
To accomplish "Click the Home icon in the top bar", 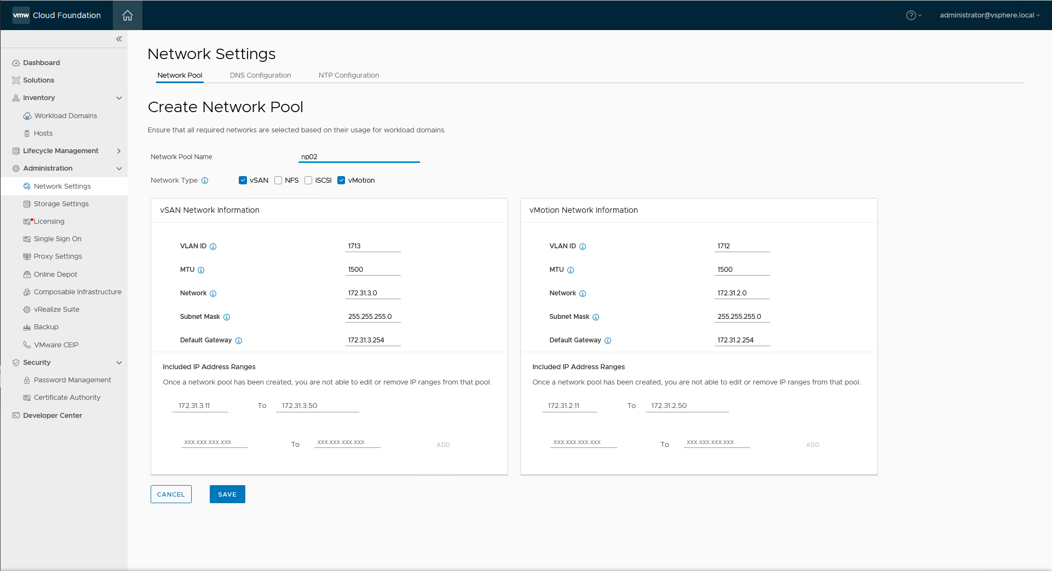I will click(127, 15).
